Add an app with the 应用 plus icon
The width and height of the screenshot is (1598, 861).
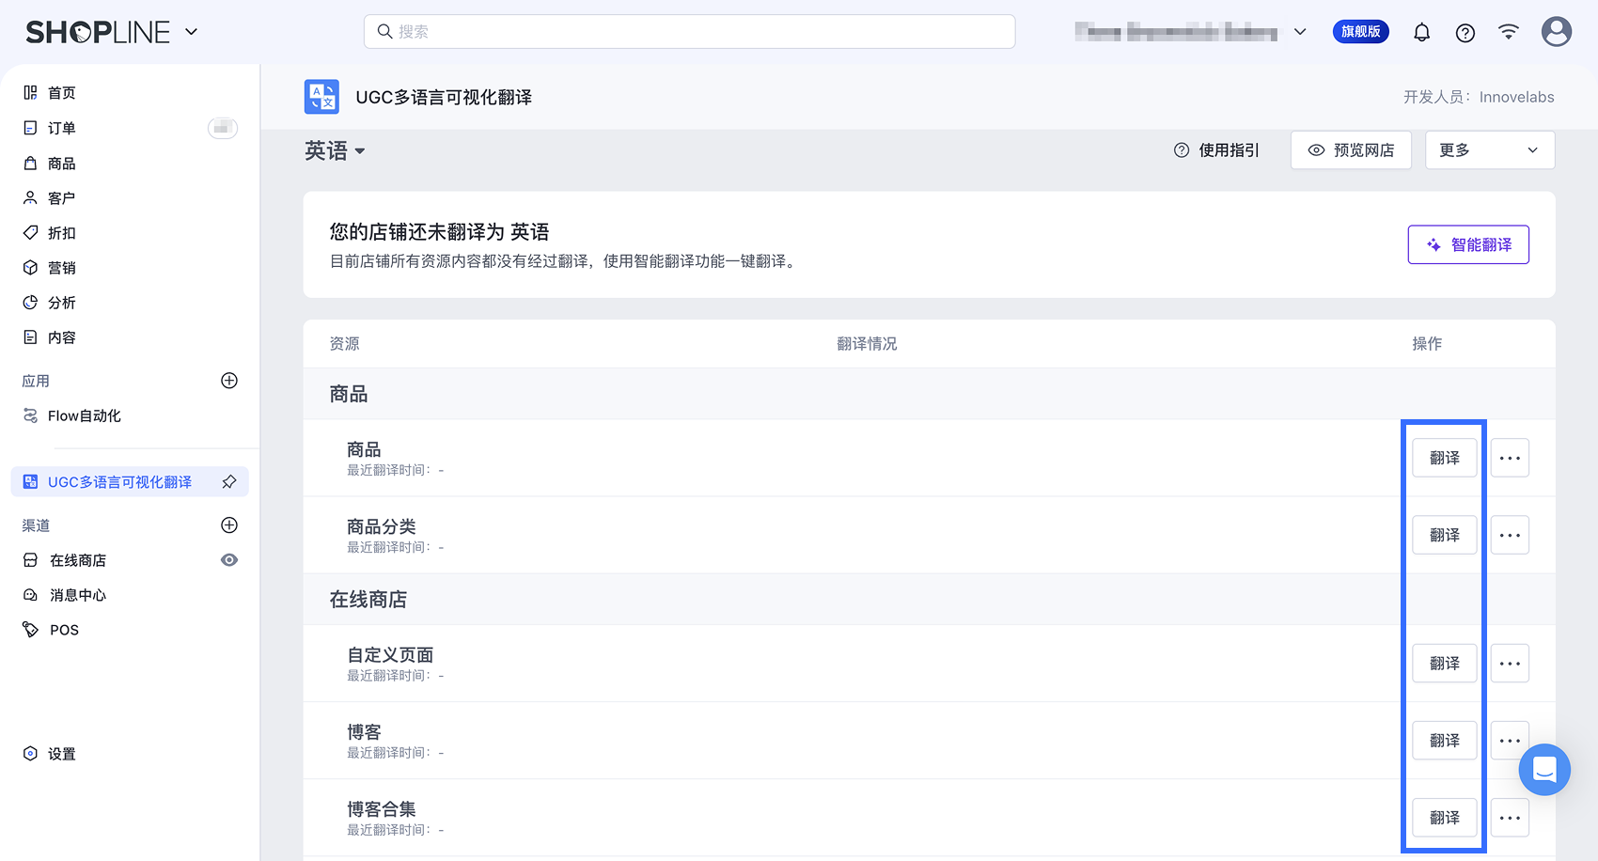point(228,381)
